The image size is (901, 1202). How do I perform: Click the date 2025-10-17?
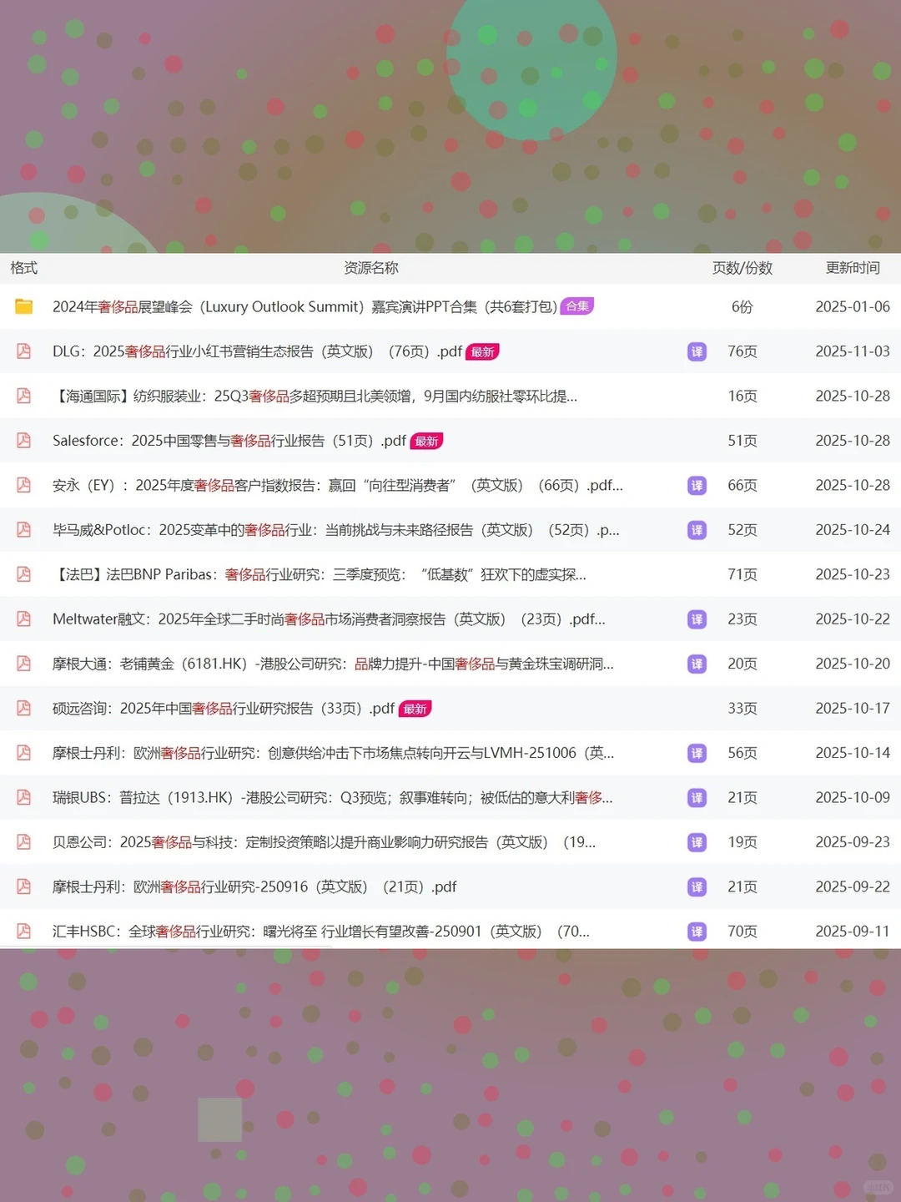(853, 709)
